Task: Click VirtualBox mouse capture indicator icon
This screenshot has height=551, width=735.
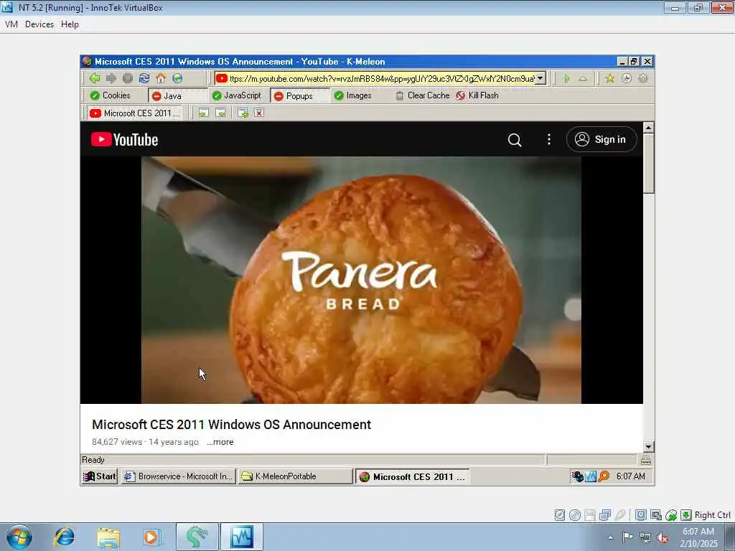Action: tap(671, 515)
